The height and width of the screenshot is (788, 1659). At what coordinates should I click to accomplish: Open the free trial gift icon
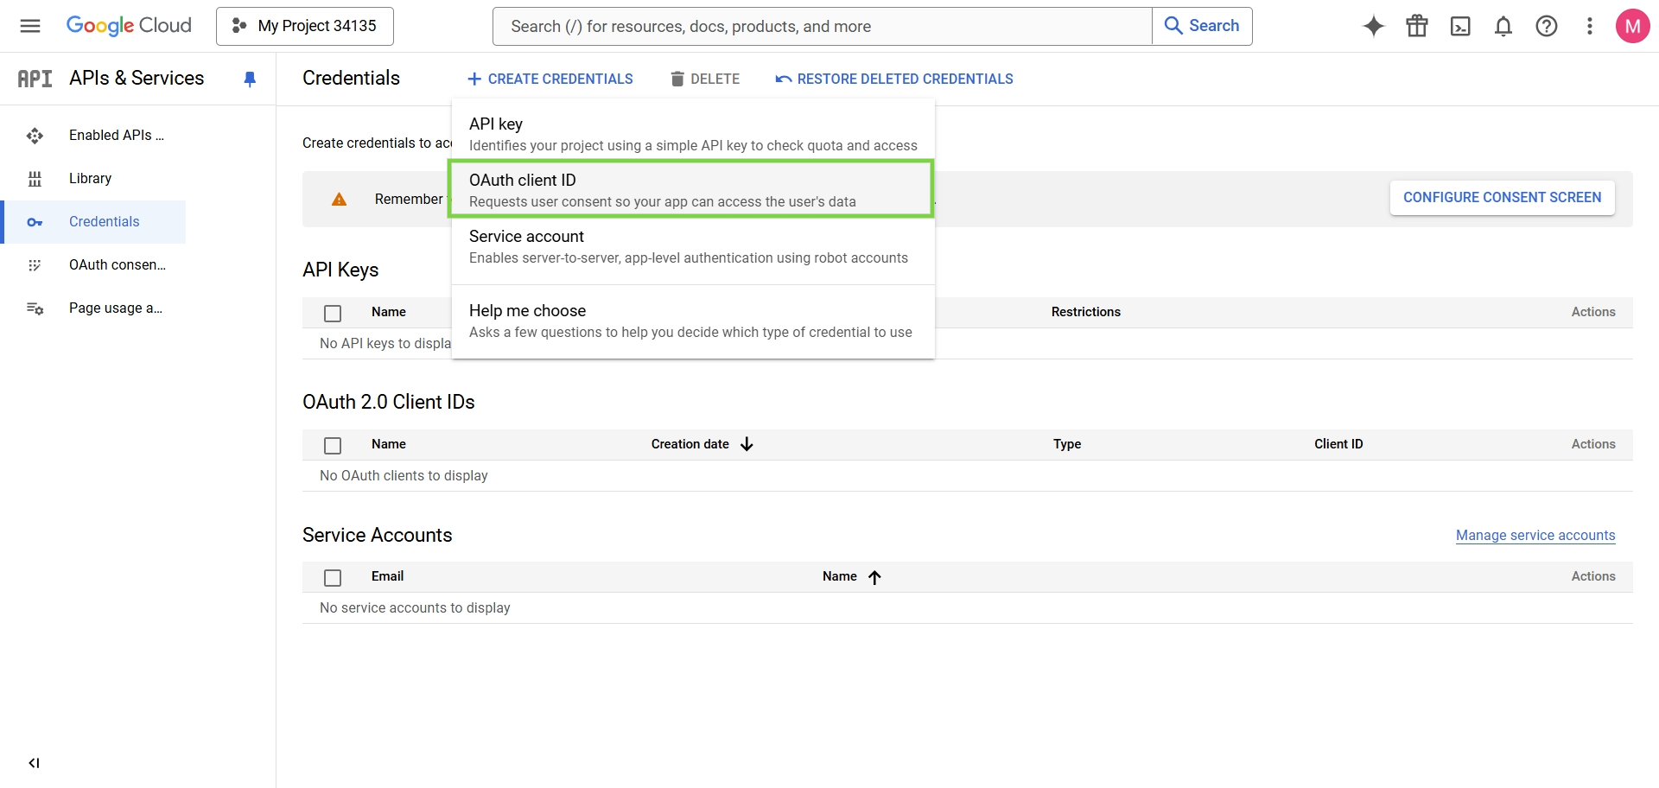pos(1417,26)
